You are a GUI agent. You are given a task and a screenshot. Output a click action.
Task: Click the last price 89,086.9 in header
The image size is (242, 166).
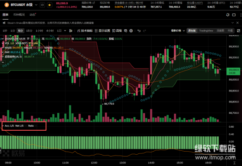(62, 3)
